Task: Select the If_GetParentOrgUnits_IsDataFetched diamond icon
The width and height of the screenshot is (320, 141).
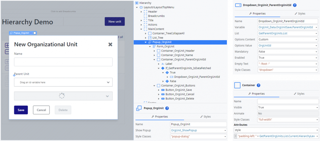Action: tap(162, 68)
